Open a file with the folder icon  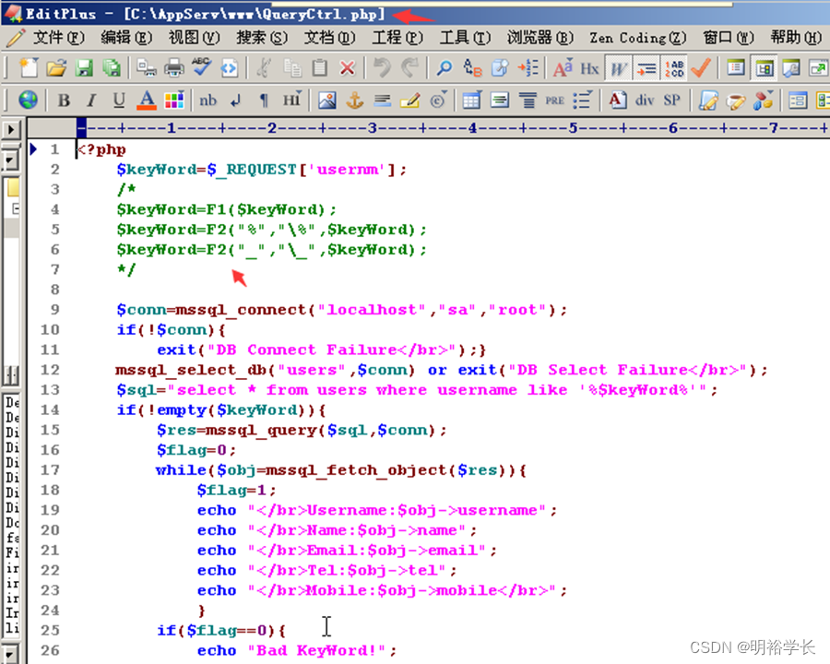pyautogui.click(x=56, y=67)
